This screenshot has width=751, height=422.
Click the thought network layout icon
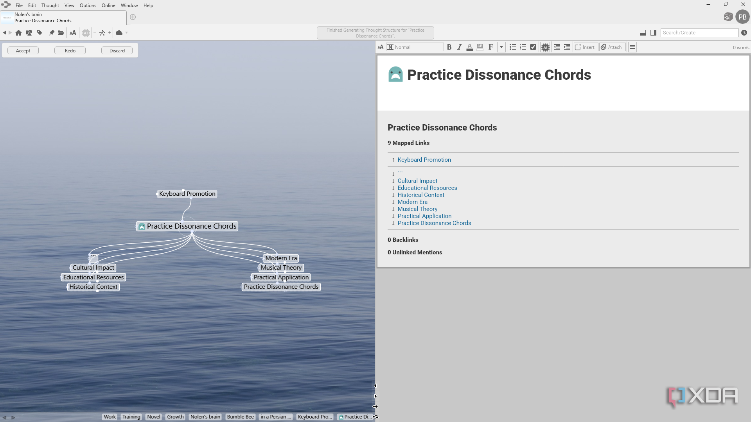click(102, 33)
